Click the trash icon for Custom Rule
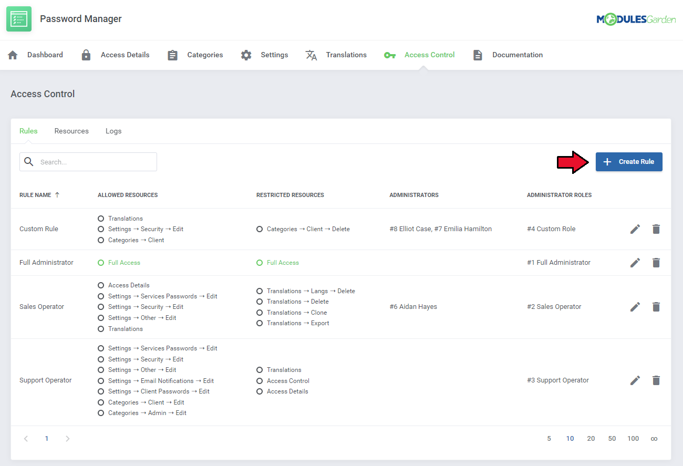 (656, 229)
